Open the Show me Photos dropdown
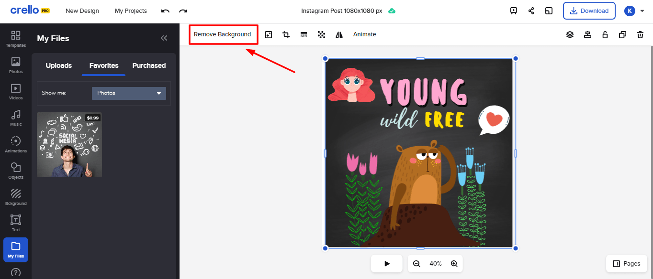This screenshot has width=653, height=279. click(x=129, y=93)
